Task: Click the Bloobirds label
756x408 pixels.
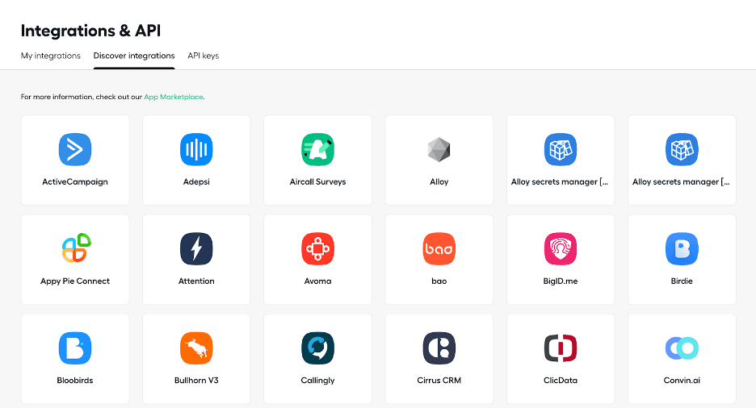Action: (x=75, y=381)
